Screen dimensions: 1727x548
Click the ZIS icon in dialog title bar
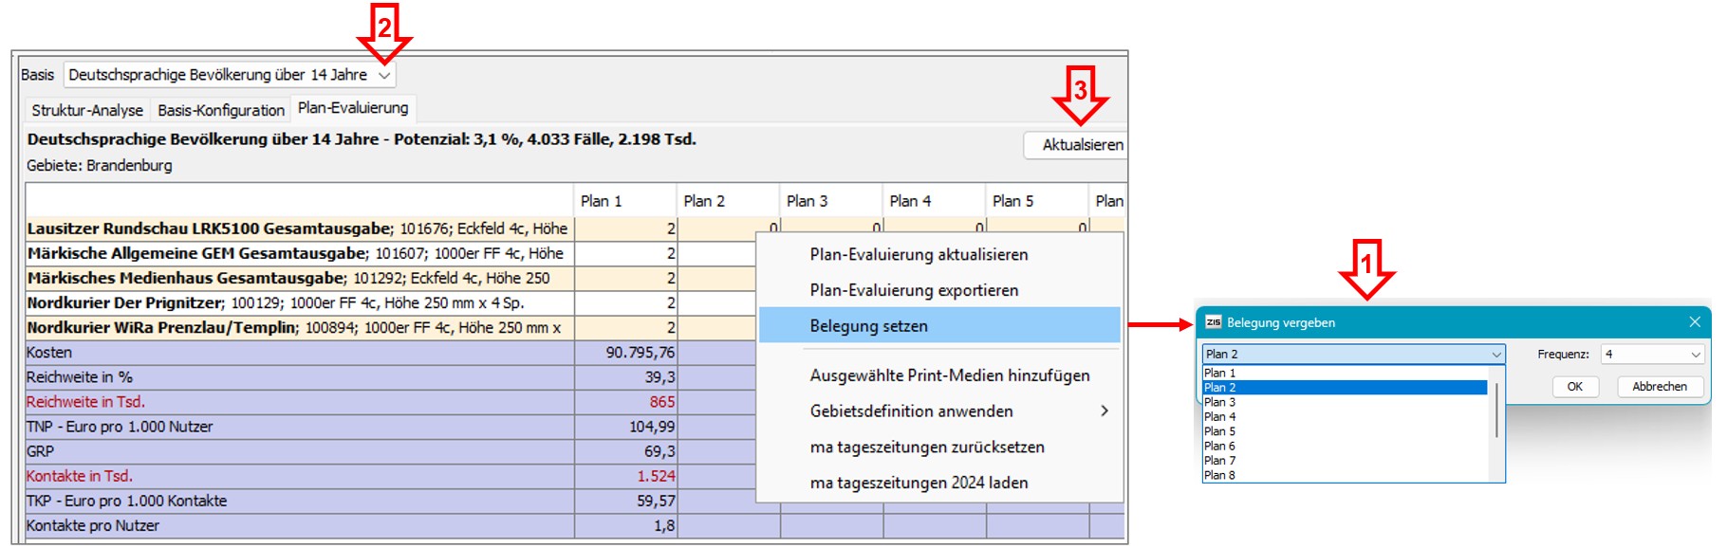pos(1213,322)
